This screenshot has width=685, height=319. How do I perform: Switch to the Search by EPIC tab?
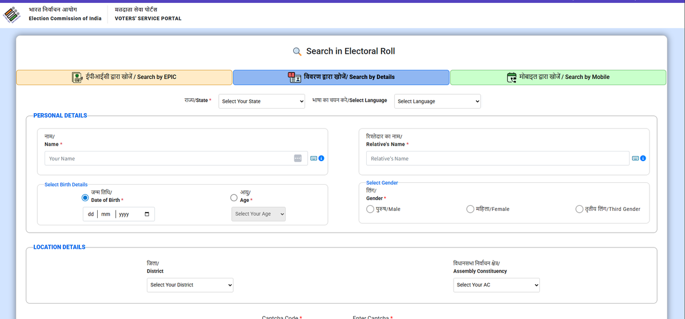(x=124, y=77)
